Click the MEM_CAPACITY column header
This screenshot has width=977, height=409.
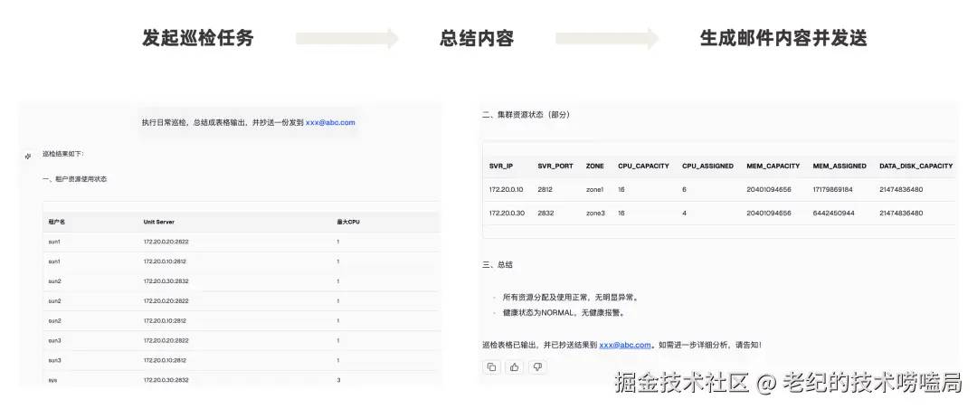click(x=773, y=166)
